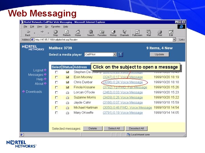Open the Favorites menu

56,27
